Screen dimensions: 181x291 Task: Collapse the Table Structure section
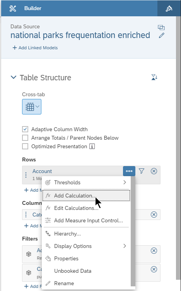point(14,77)
